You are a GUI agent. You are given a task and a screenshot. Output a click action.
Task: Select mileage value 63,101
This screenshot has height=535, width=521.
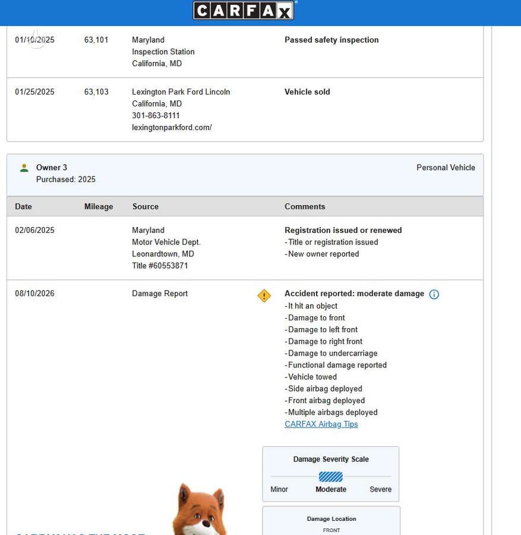96,40
